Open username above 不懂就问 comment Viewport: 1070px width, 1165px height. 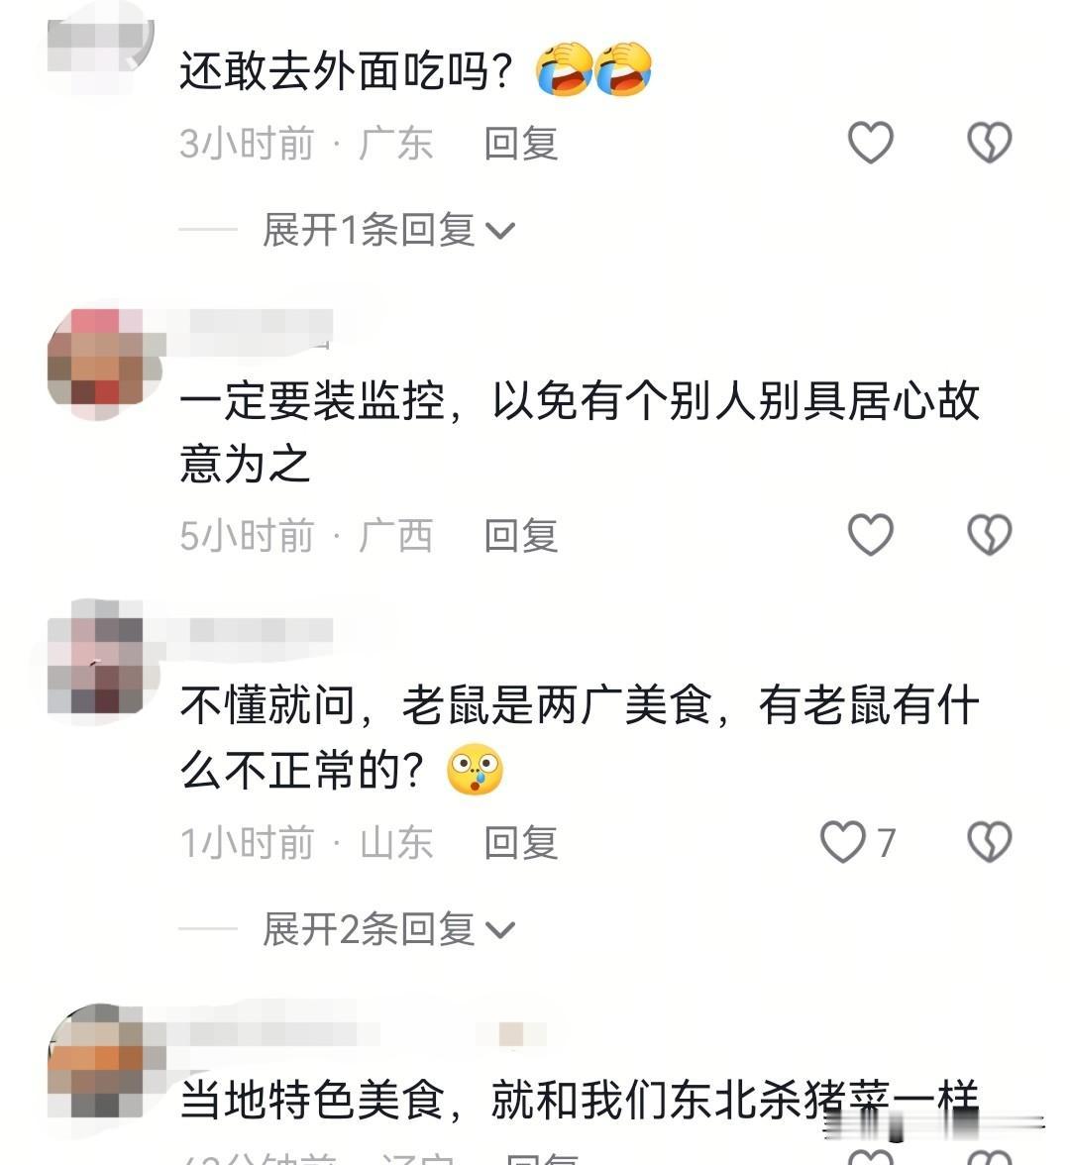pyautogui.click(x=260, y=630)
